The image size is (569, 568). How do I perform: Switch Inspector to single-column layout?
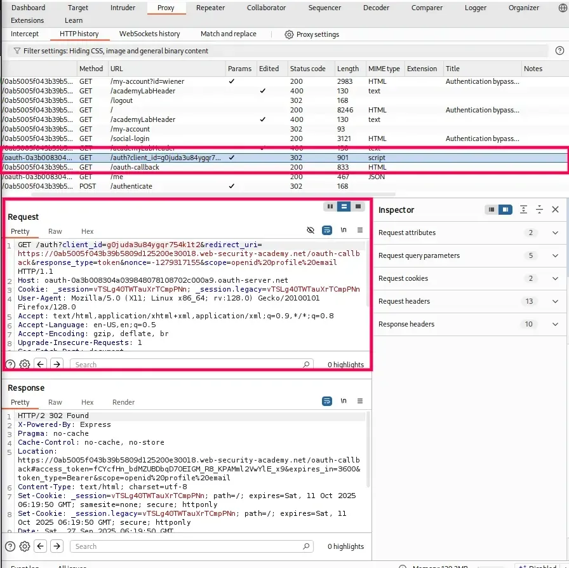pos(492,210)
